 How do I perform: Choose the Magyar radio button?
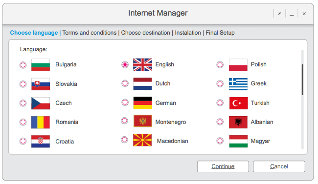pos(220,141)
